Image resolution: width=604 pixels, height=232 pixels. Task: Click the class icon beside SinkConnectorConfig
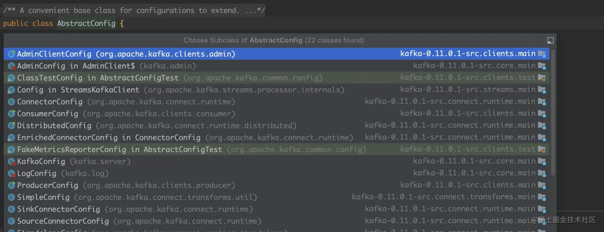(x=12, y=209)
